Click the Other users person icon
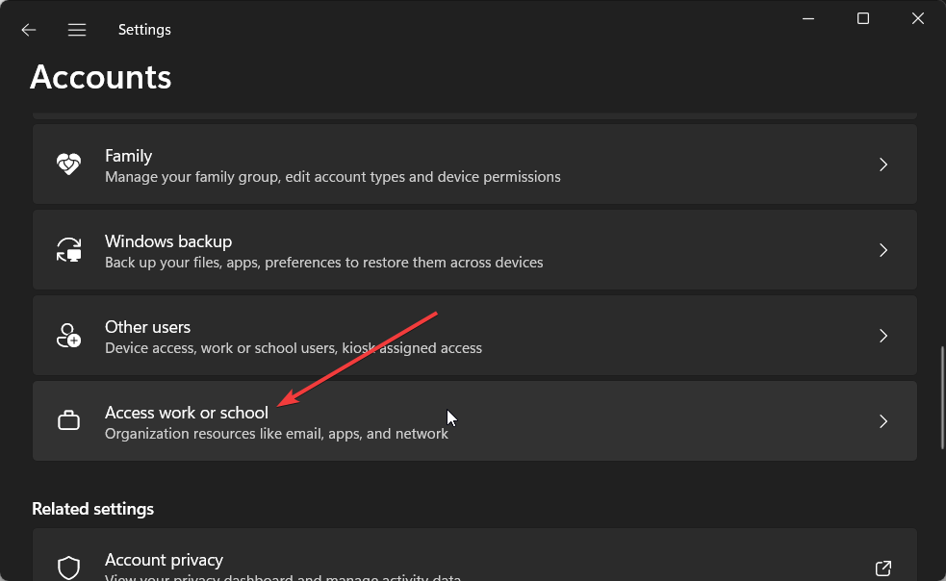The width and height of the screenshot is (946, 581). 68,336
